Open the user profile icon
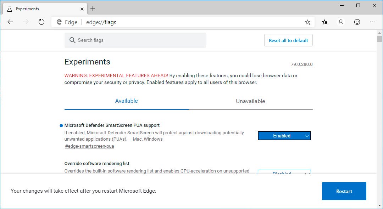 pyautogui.click(x=341, y=22)
